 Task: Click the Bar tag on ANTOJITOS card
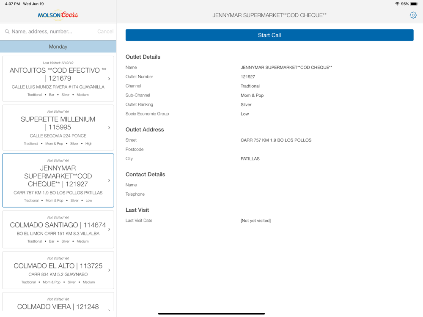tap(52, 95)
